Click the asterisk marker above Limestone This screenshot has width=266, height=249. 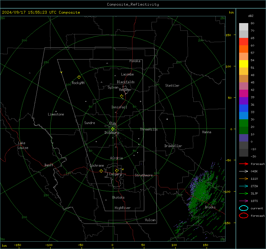pyautogui.click(x=56, y=112)
